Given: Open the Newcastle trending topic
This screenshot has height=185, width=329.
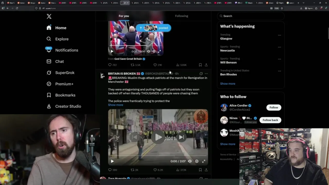Looking at the screenshot, I should (x=227, y=51).
